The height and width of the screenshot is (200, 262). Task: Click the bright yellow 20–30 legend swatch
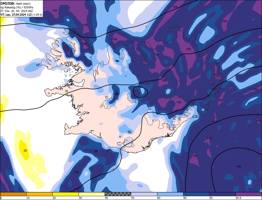tap(65, 194)
